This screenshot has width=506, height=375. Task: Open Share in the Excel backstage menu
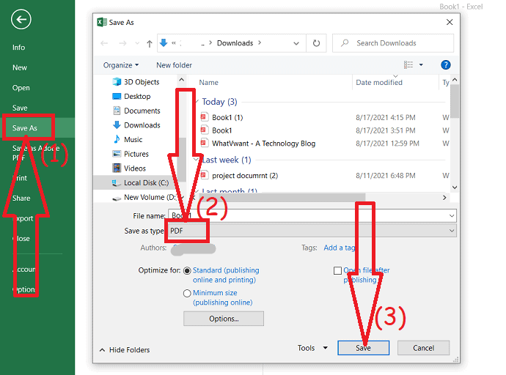coord(21,198)
